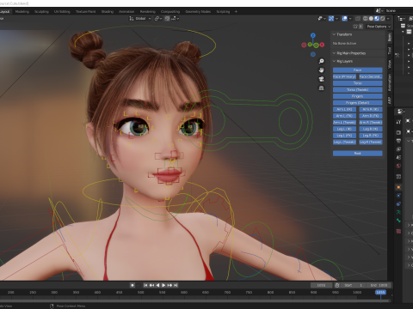Switch to UV Editing workspace tab
The height and width of the screenshot is (309, 413).
coord(62,11)
